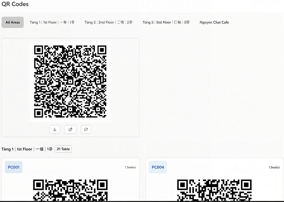Click the large main QR code image
Image resolution: width=284 pixels, height=202 pixels.
(x=70, y=81)
